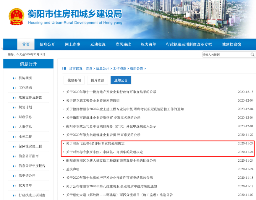Click the keyword search input field
Viewport: 256px width, 200px height.
(226, 55)
